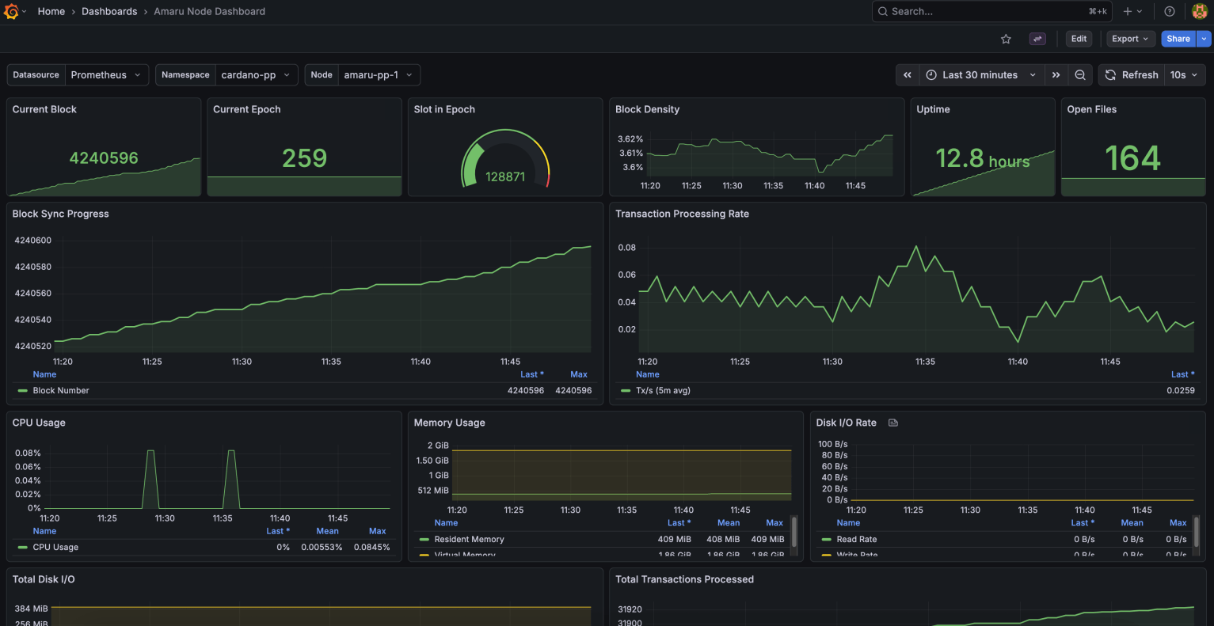This screenshot has width=1214, height=626.
Task: Open the Last 30 minutes time picker
Action: (x=981, y=75)
